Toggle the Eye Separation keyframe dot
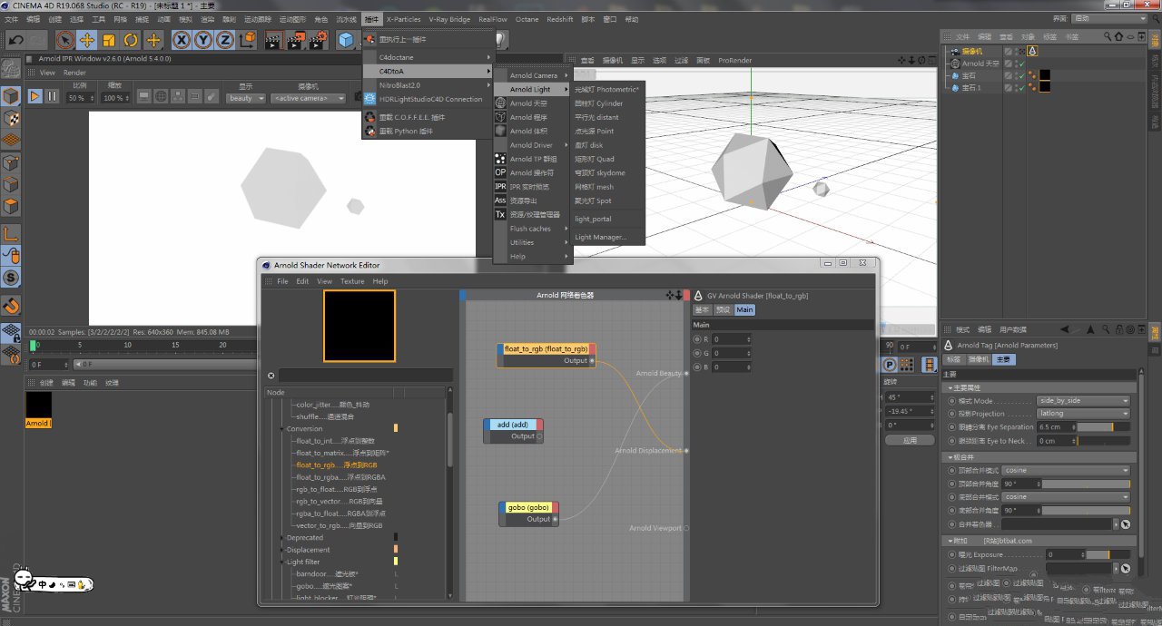 point(951,426)
